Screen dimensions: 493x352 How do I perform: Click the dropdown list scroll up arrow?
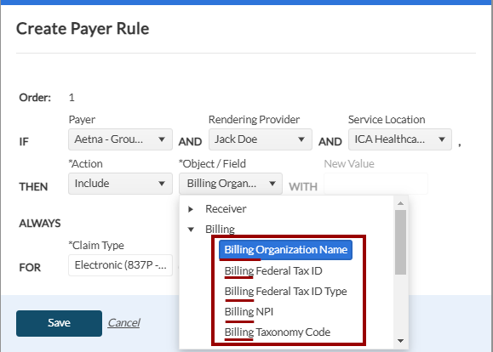point(400,203)
